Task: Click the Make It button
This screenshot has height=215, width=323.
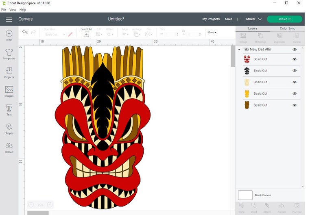Action: (284, 19)
